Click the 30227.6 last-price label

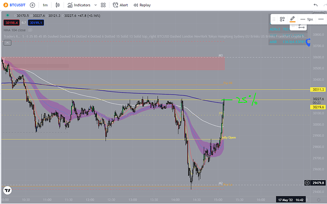(318, 99)
